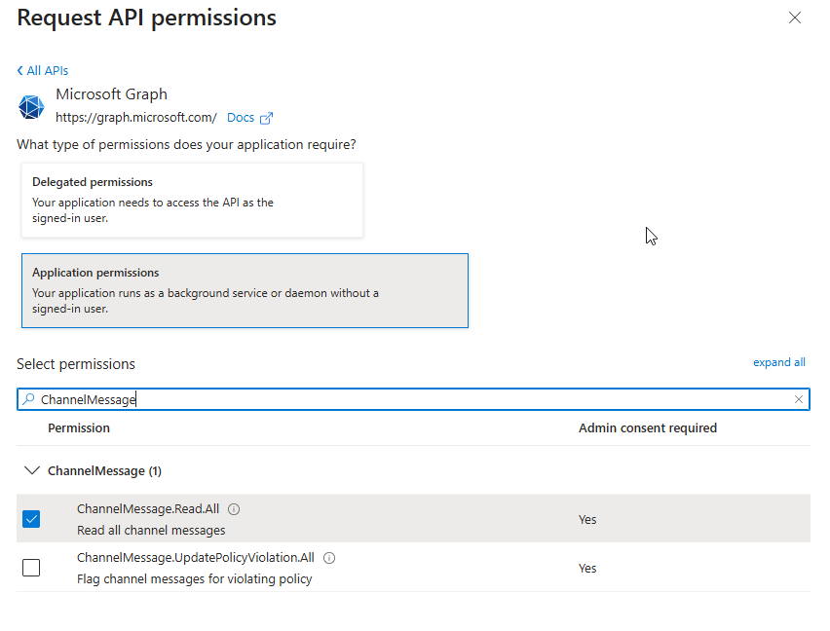Viewport: 830px width, 631px height.
Task: Clear the permission search text
Action: pos(799,399)
